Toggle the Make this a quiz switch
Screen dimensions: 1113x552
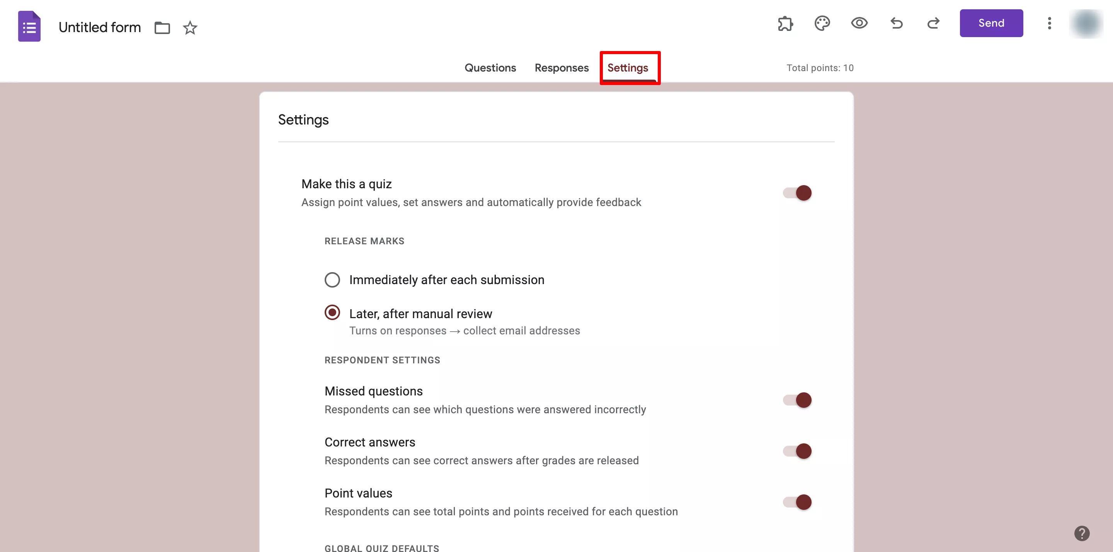pyautogui.click(x=796, y=193)
